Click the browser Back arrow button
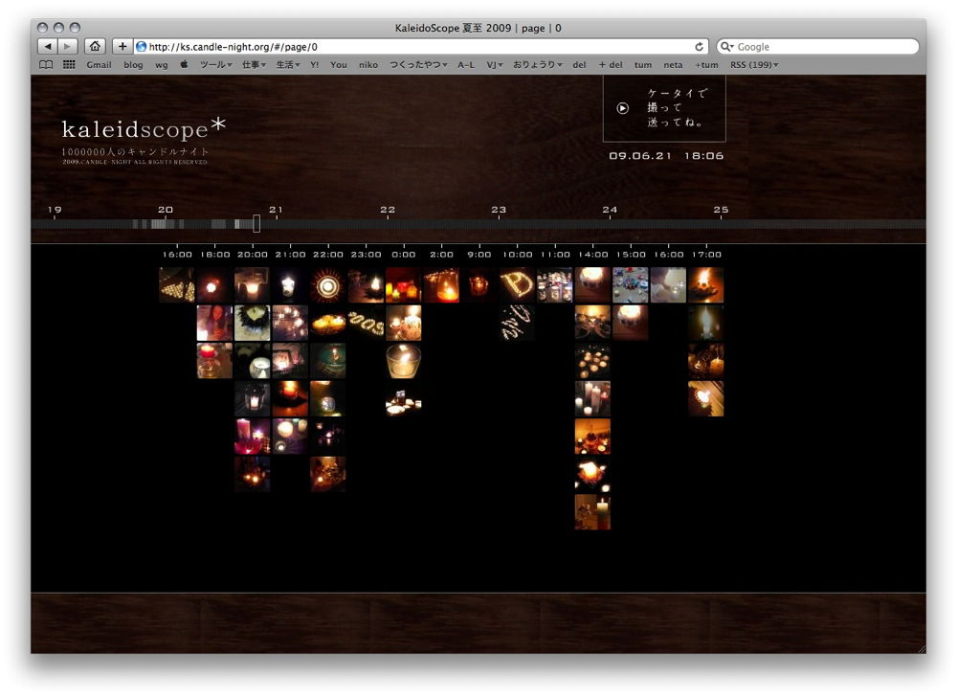Viewport: 957px width, 696px height. 48,46
